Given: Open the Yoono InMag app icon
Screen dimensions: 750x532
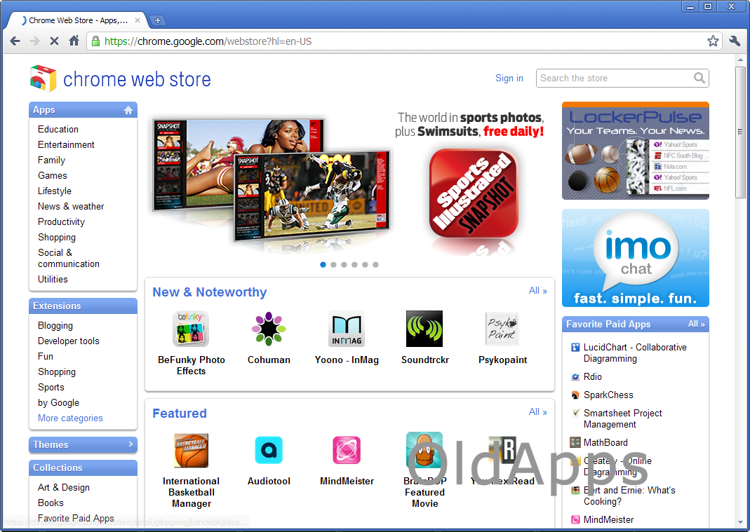Looking at the screenshot, I should [347, 329].
